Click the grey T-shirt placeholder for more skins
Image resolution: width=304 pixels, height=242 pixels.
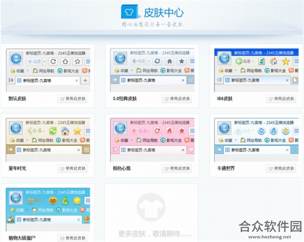151,207
